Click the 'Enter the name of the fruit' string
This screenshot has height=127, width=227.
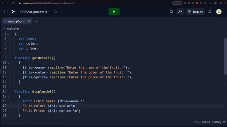pos(95,67)
